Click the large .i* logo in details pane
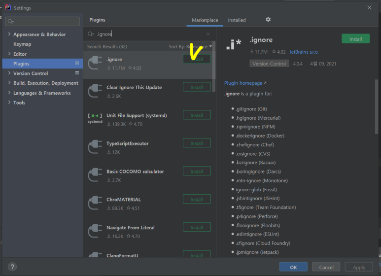Screen dimensions: 381x276 point(234,44)
